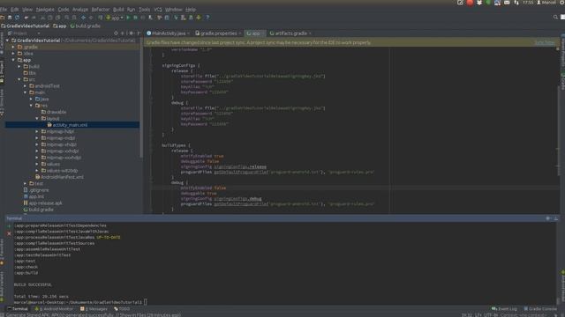Viewport: 565px width, 317px height.
Task: Click the Sync Now link in notification bar
Action: click(x=545, y=42)
